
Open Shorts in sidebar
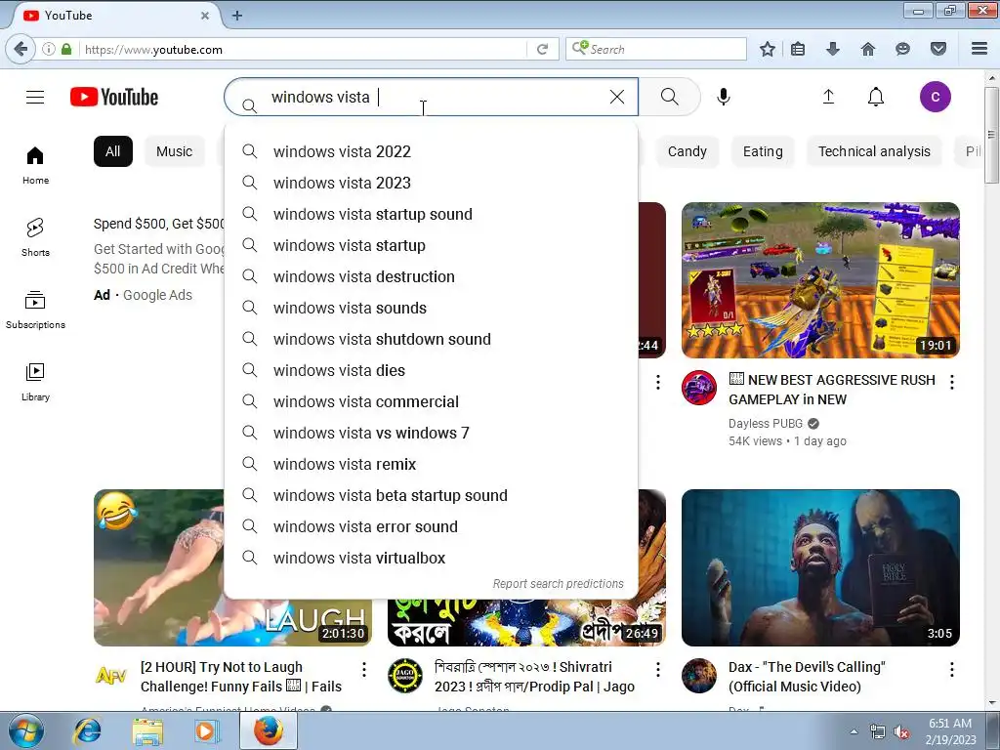click(x=35, y=237)
